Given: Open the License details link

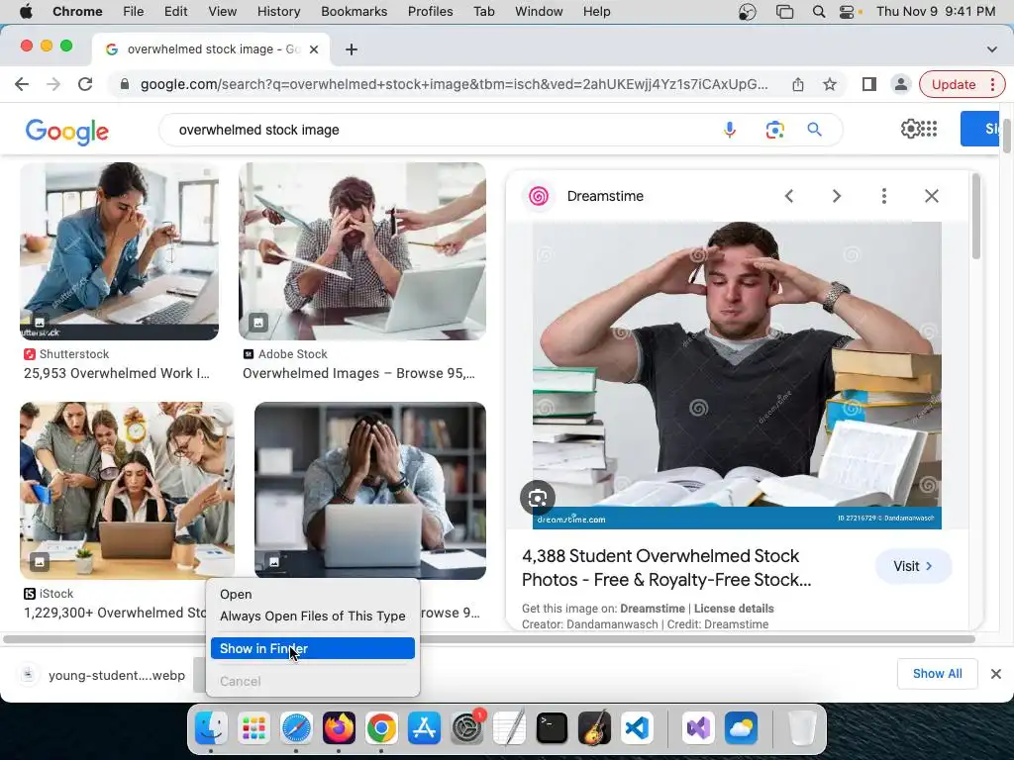Looking at the screenshot, I should (x=734, y=609).
